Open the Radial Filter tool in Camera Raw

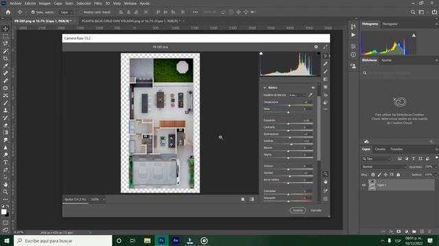click(325, 87)
